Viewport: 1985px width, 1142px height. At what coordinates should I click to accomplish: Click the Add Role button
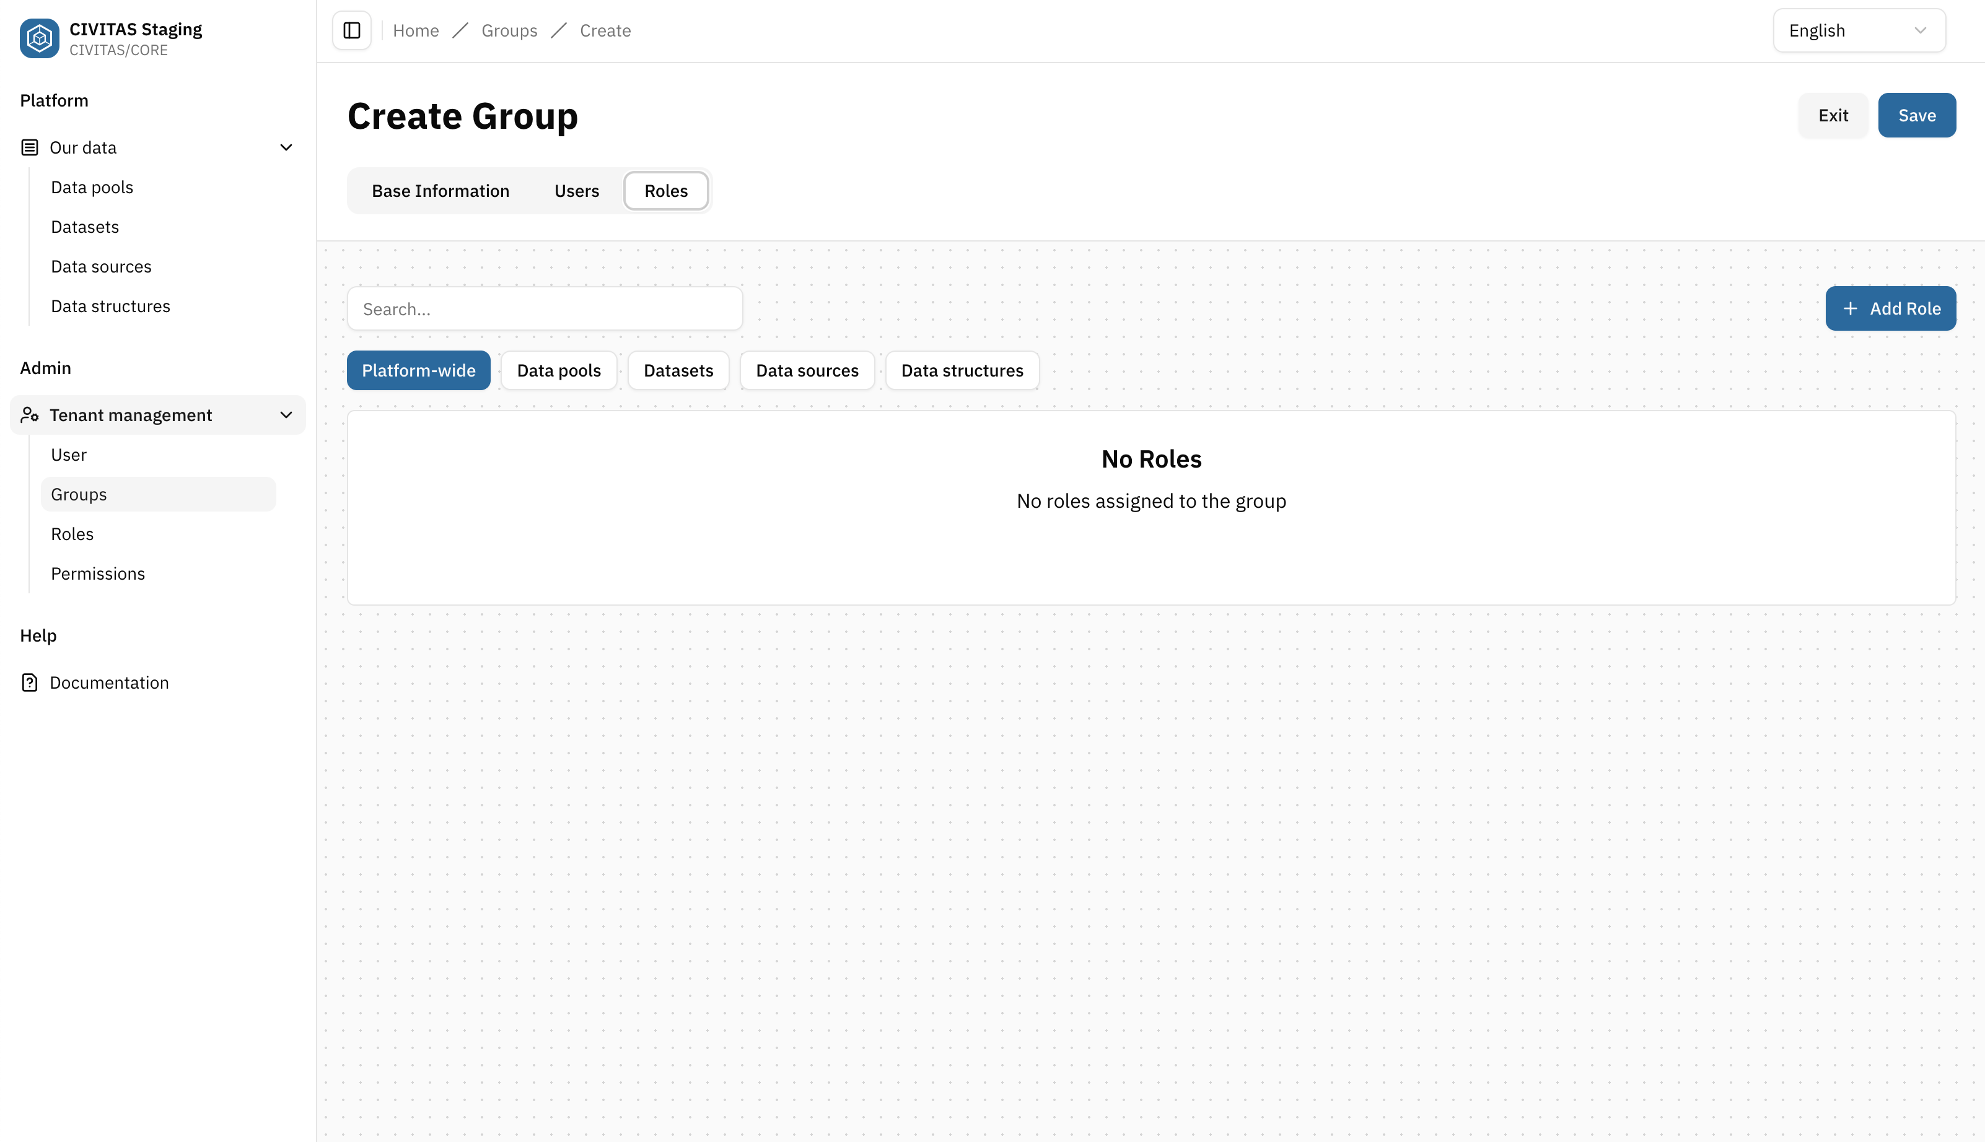1890,308
